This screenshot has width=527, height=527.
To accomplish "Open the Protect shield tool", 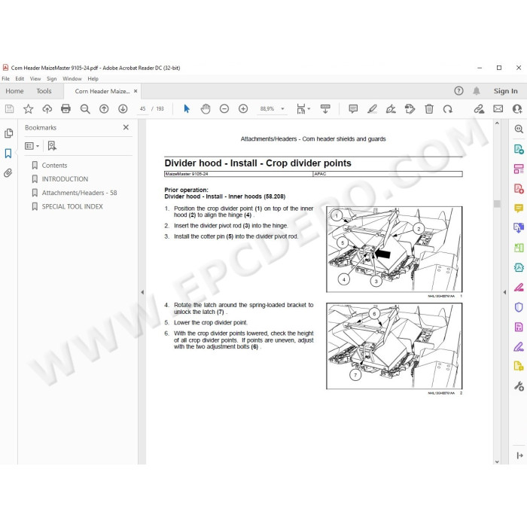I will tap(519, 307).
